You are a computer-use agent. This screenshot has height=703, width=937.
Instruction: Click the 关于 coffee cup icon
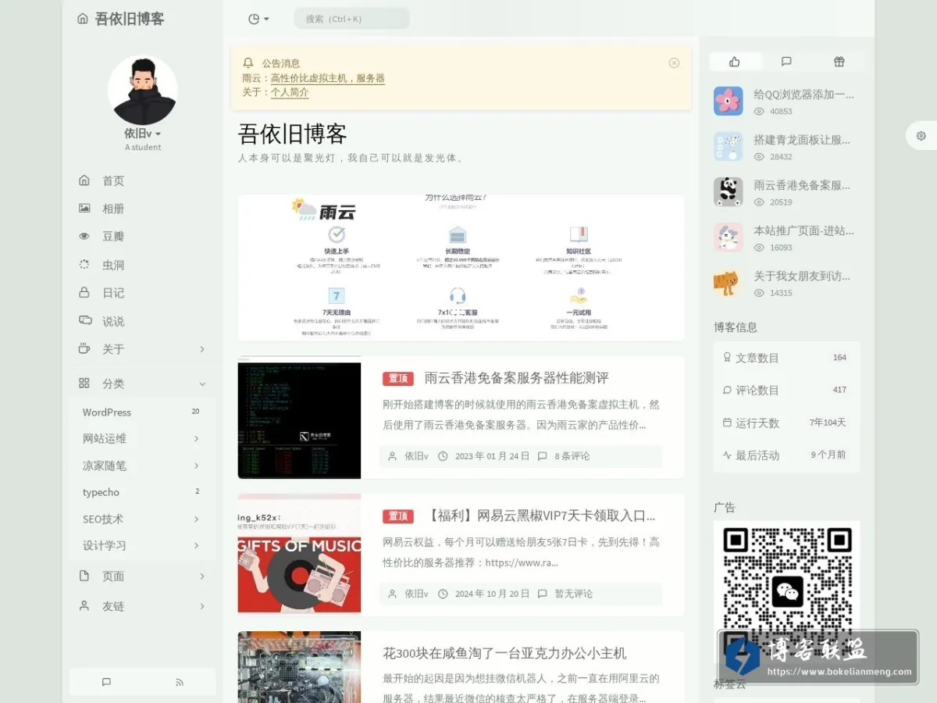tap(84, 349)
